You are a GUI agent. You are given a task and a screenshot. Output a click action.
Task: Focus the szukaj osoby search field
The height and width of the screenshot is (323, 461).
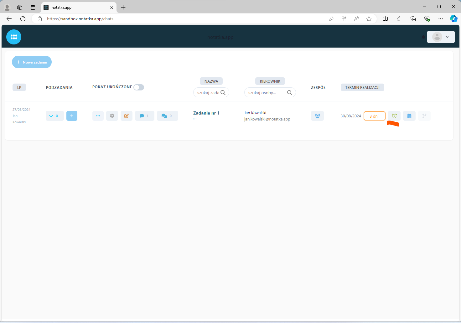pyautogui.click(x=266, y=93)
